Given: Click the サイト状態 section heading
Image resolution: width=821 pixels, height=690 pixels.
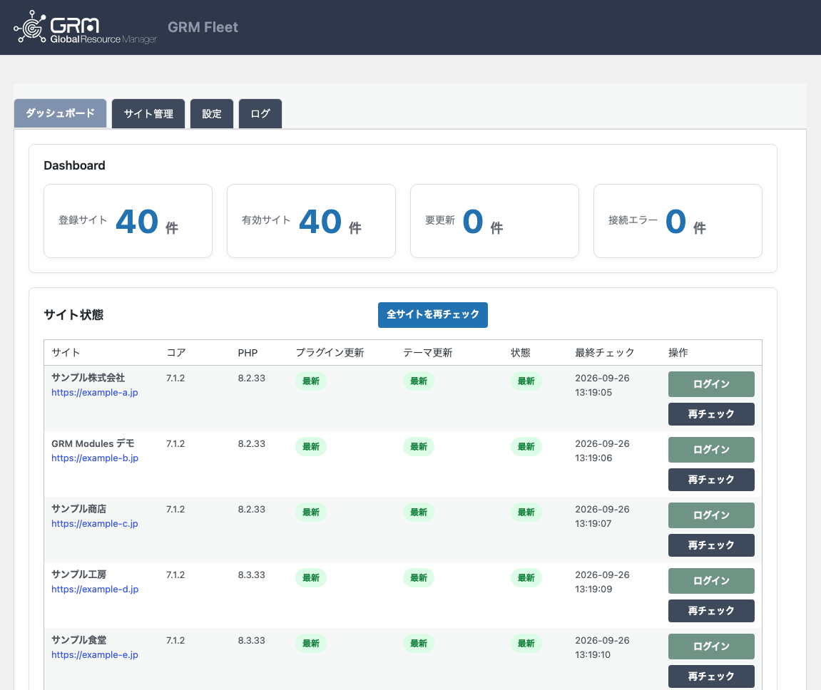Looking at the screenshot, I should (74, 315).
